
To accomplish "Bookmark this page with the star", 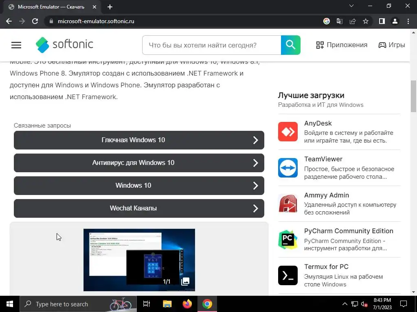I will (366, 21).
